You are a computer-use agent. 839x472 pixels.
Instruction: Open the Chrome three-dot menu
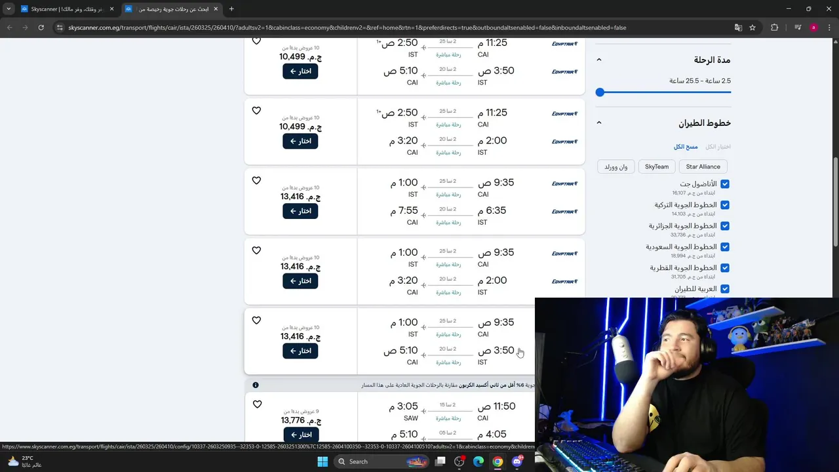click(829, 28)
